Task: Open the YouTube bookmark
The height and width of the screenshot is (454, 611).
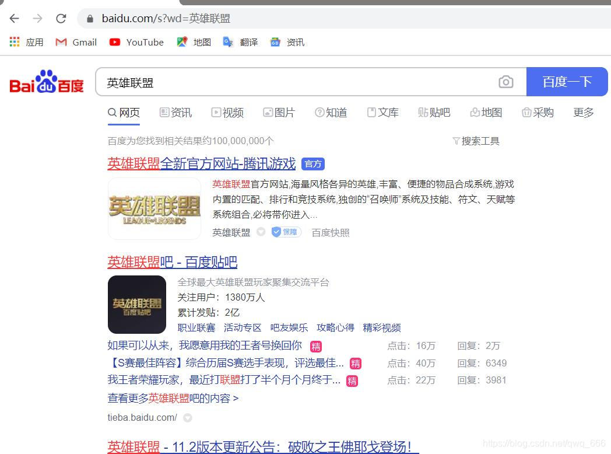Action: 136,42
